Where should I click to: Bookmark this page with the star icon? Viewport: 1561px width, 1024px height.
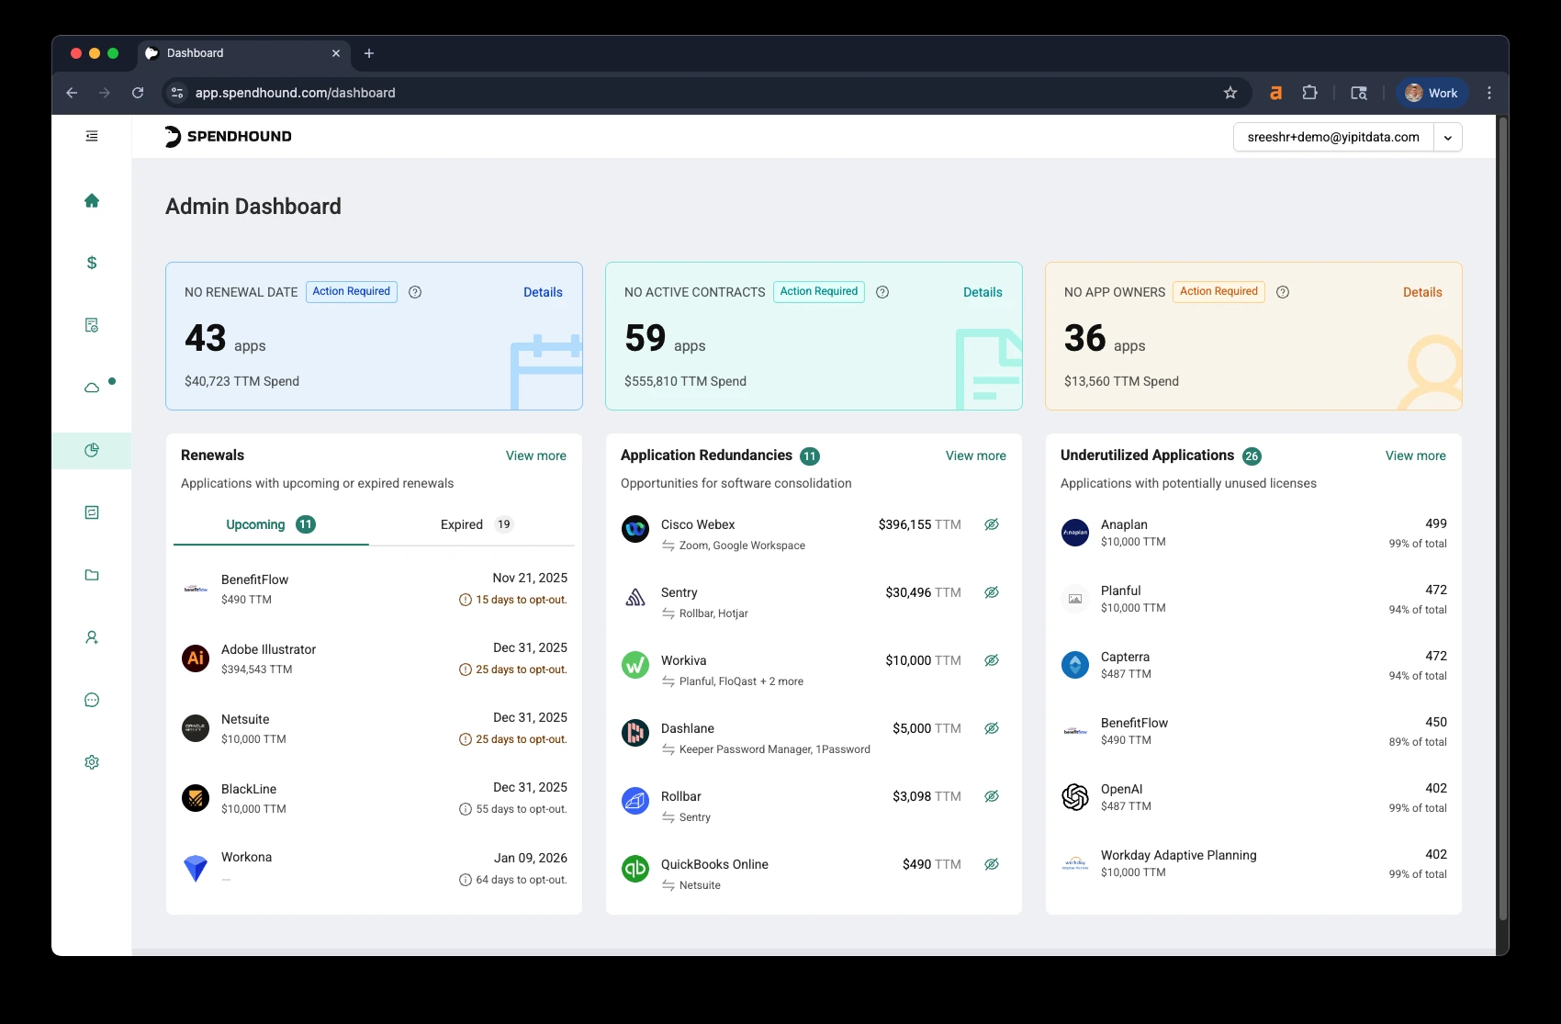tap(1230, 93)
